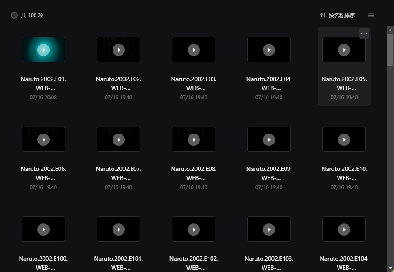The image size is (394, 272).
Task: Select the Naruto.2002.E02. file name
Action: 119,84
